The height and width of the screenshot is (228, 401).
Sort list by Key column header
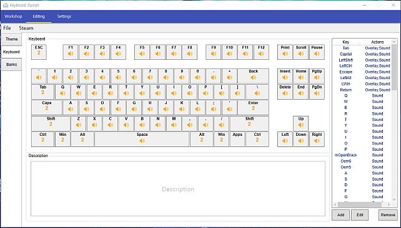pos(346,42)
